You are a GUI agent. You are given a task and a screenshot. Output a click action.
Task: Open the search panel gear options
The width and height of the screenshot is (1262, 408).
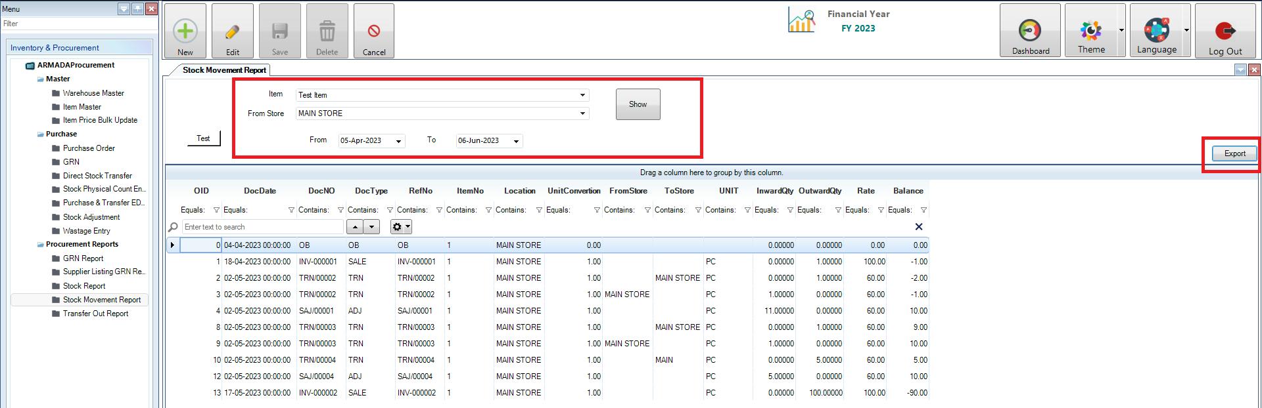point(400,227)
